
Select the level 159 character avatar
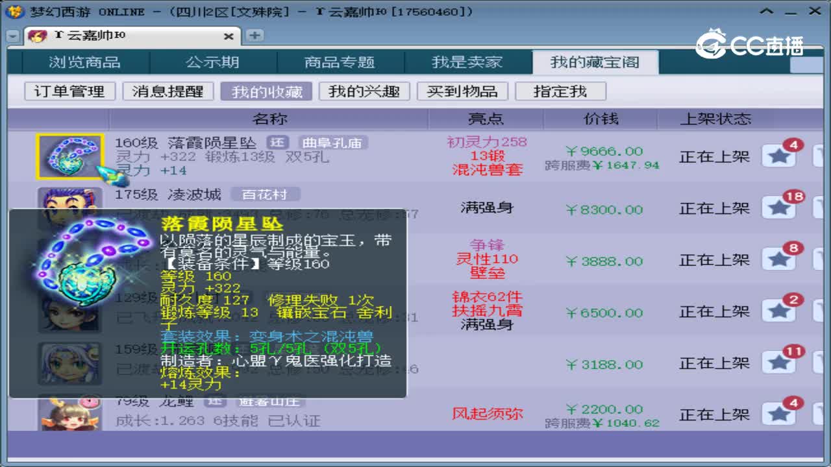(69, 364)
